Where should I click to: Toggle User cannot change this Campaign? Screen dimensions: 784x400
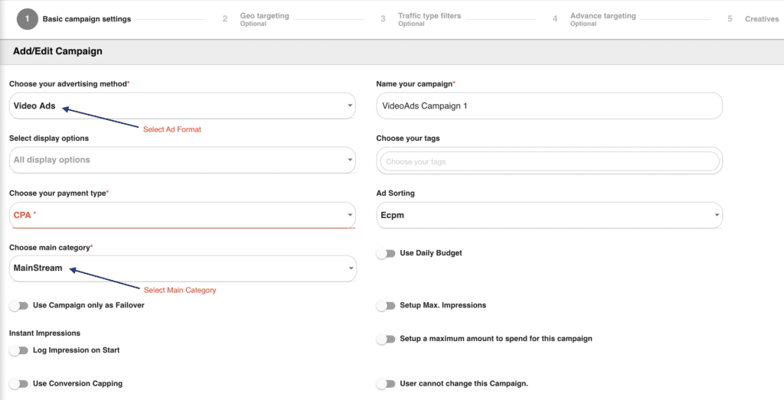pos(386,384)
